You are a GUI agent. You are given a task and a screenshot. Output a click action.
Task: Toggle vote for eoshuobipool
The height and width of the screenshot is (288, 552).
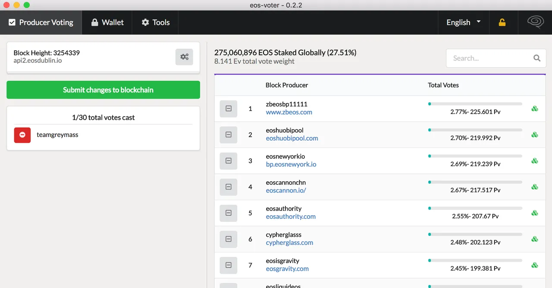(229, 135)
